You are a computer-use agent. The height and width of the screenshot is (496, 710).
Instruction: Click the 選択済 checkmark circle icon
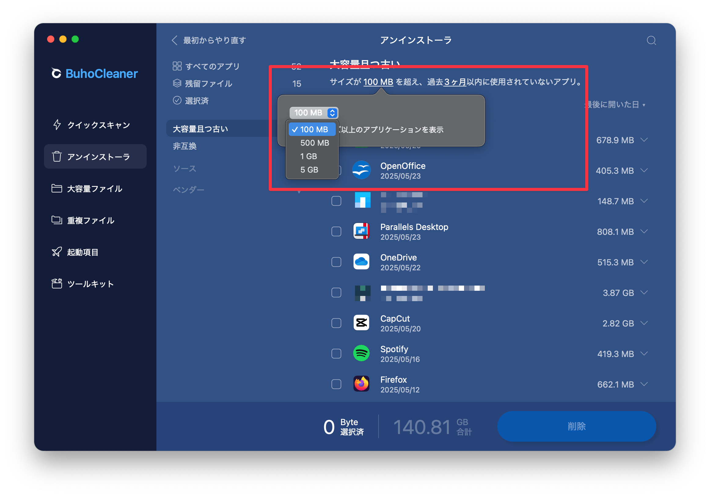177,100
